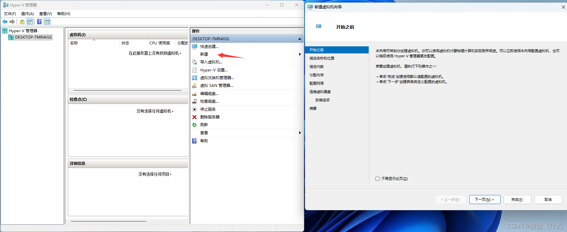Viewport: 567px width, 232px height.
Task: Toggle the show/hide console tree toolbar icon
Action: [x=30, y=22]
